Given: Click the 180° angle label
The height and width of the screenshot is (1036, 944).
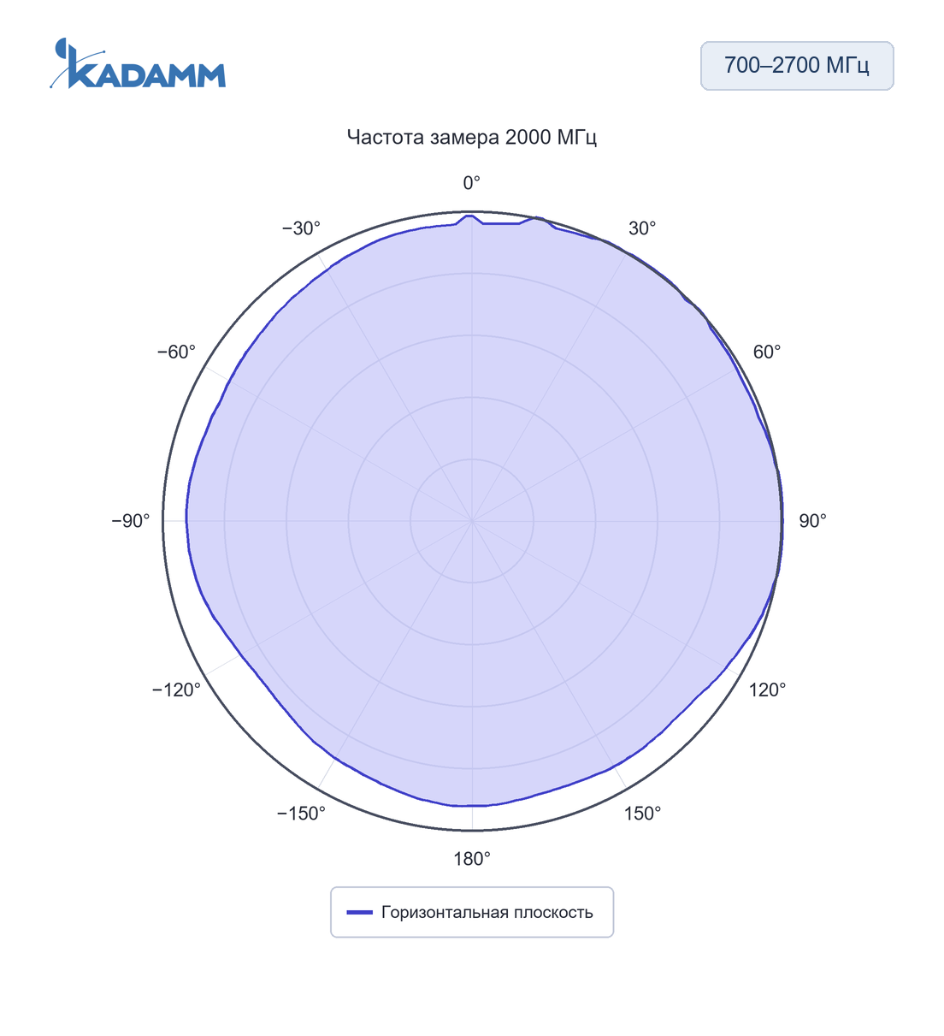Looking at the screenshot, I should point(472,859).
